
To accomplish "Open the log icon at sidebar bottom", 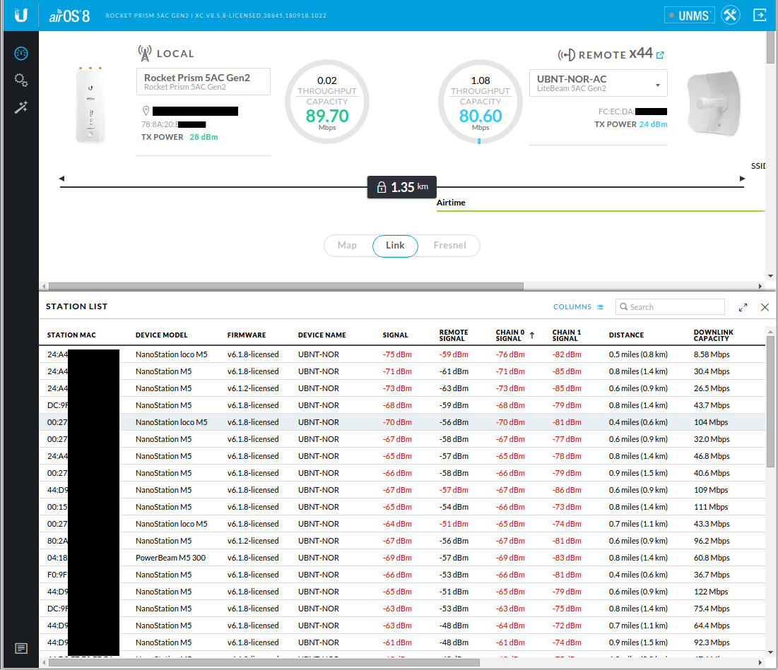I will (21, 648).
